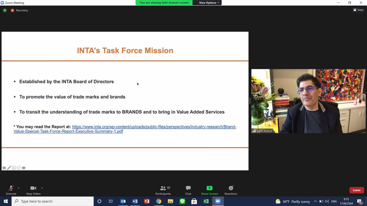
Task: Click the taskbar search box
Action: click(x=53, y=201)
